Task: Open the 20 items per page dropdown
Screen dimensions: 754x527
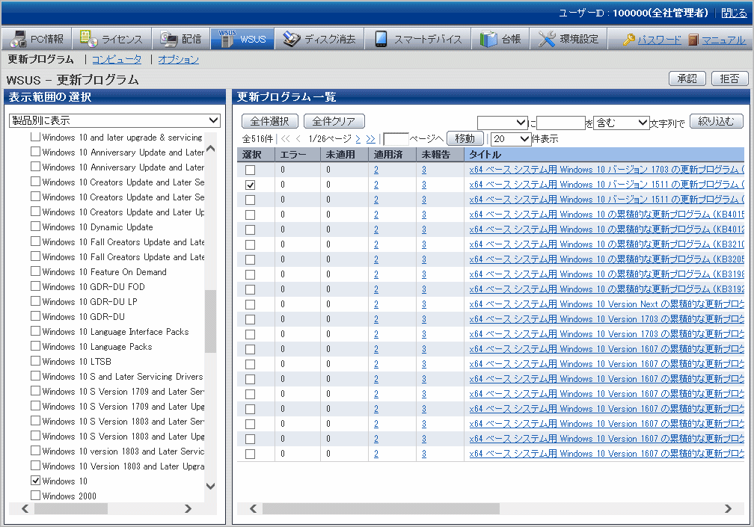Action: pos(511,139)
